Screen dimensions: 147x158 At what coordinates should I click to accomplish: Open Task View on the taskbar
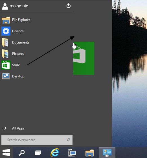point(38,153)
